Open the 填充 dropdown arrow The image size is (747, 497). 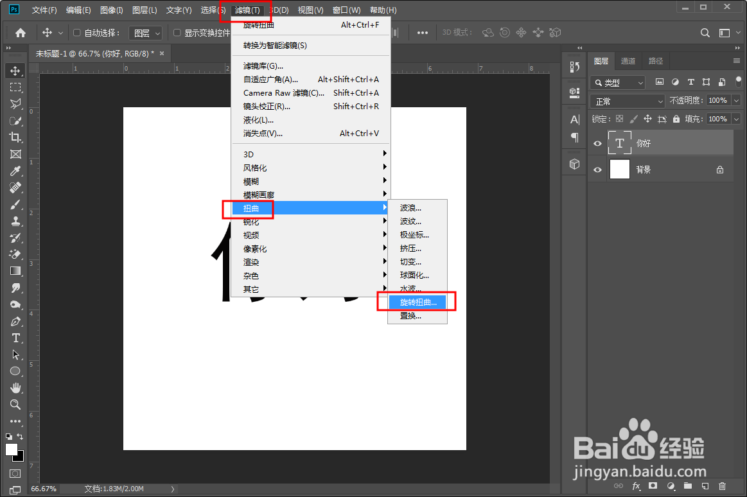point(737,119)
